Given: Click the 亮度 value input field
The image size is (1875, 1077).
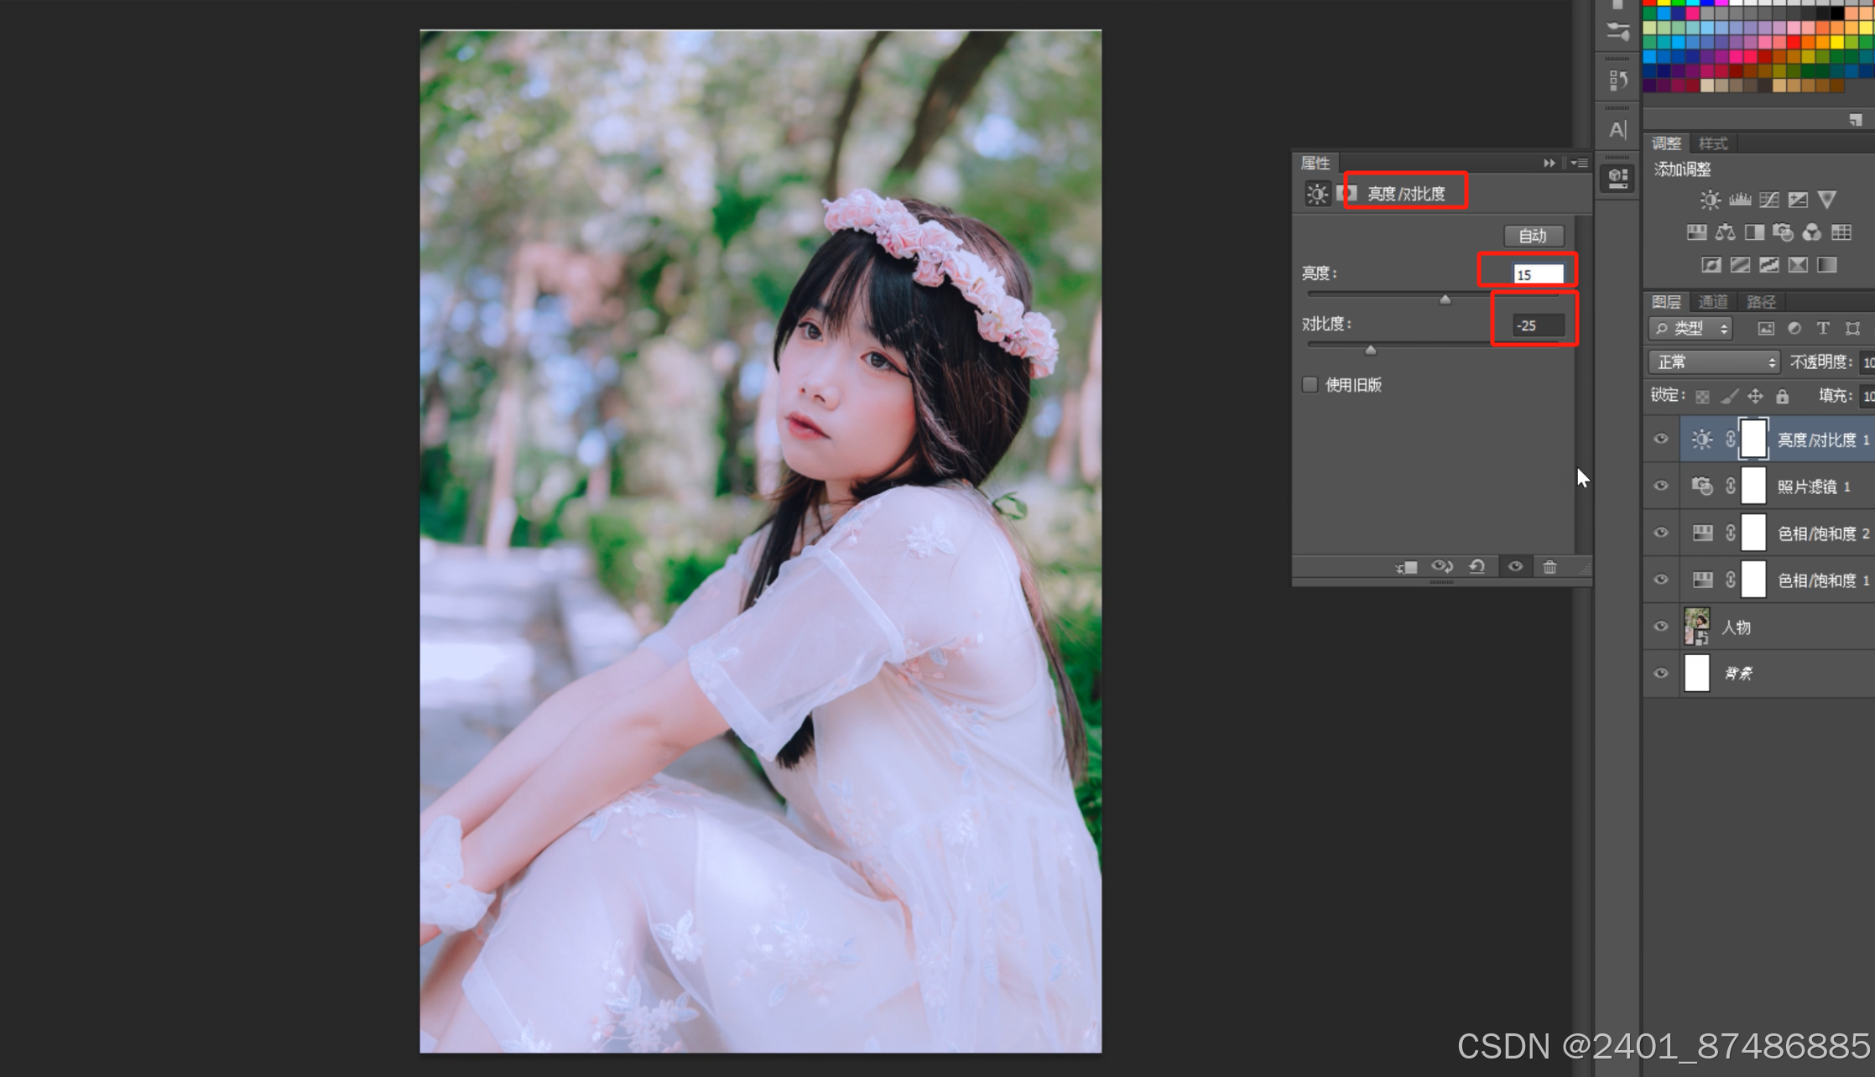Looking at the screenshot, I should click(1538, 274).
